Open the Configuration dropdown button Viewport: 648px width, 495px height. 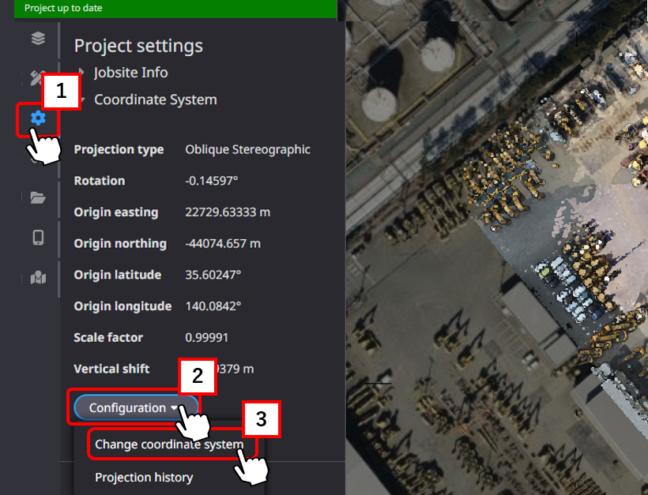[133, 408]
